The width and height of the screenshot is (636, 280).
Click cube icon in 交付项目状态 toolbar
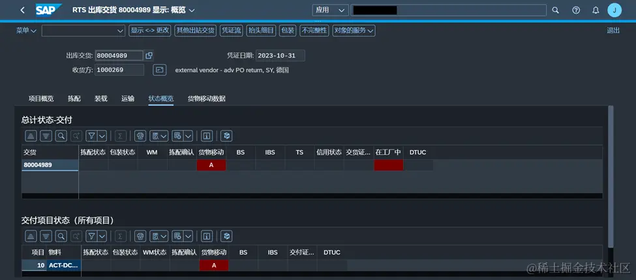[226, 236]
